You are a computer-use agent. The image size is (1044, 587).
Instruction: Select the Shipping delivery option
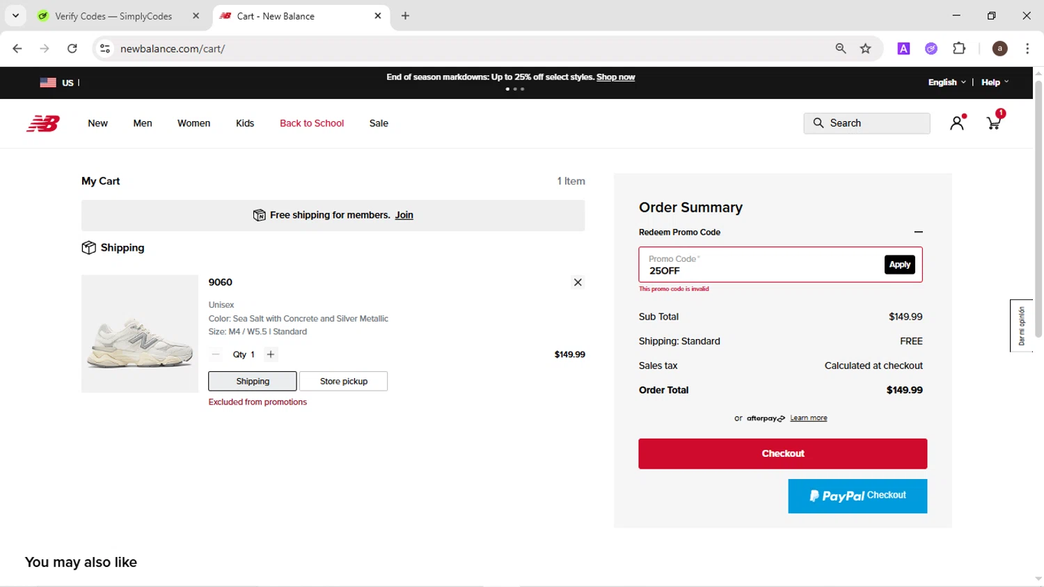point(253,381)
